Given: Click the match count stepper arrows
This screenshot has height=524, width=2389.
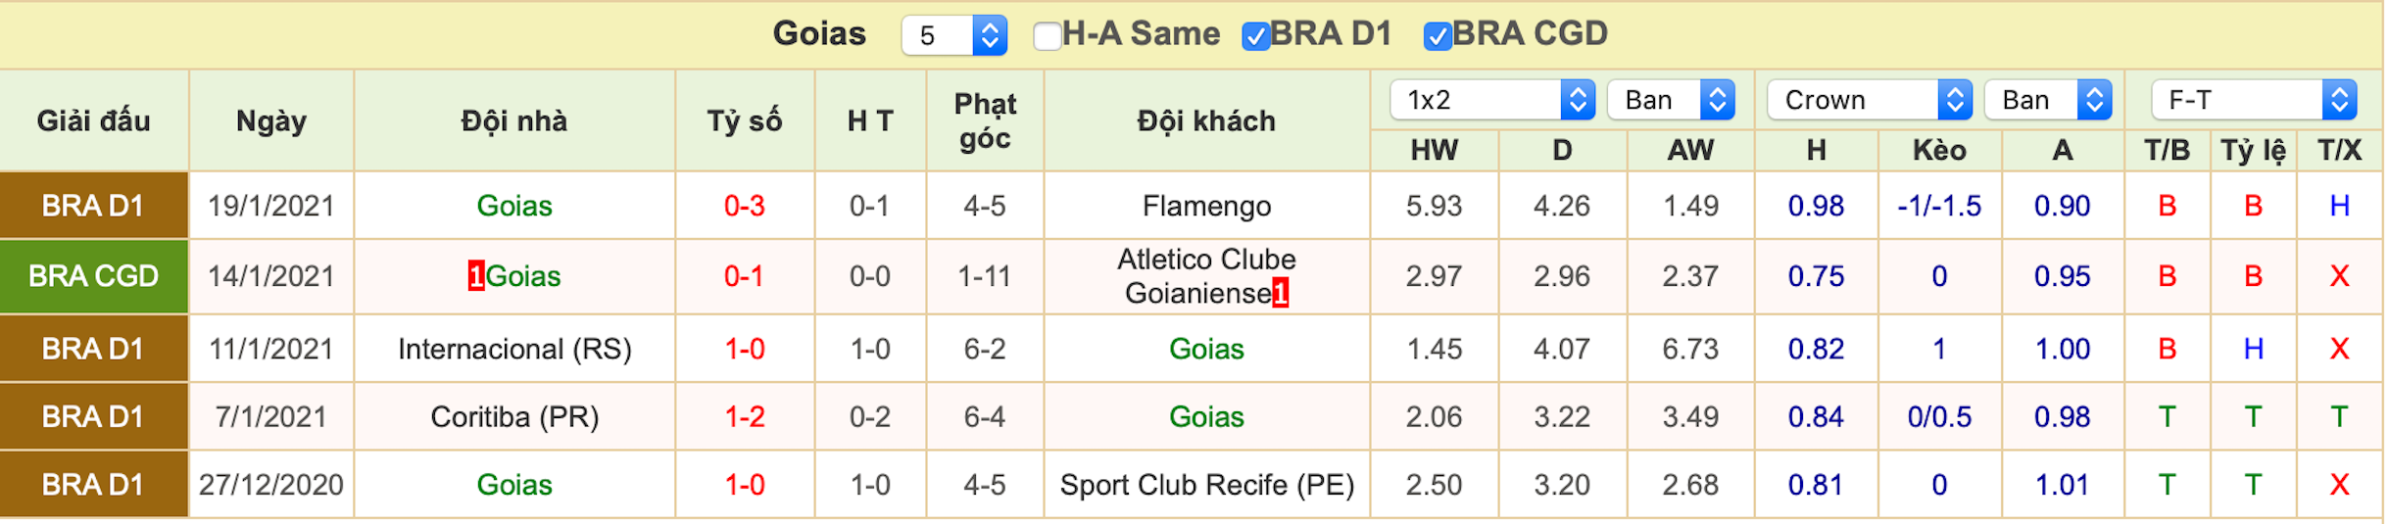Looking at the screenshot, I should pyautogui.click(x=990, y=35).
